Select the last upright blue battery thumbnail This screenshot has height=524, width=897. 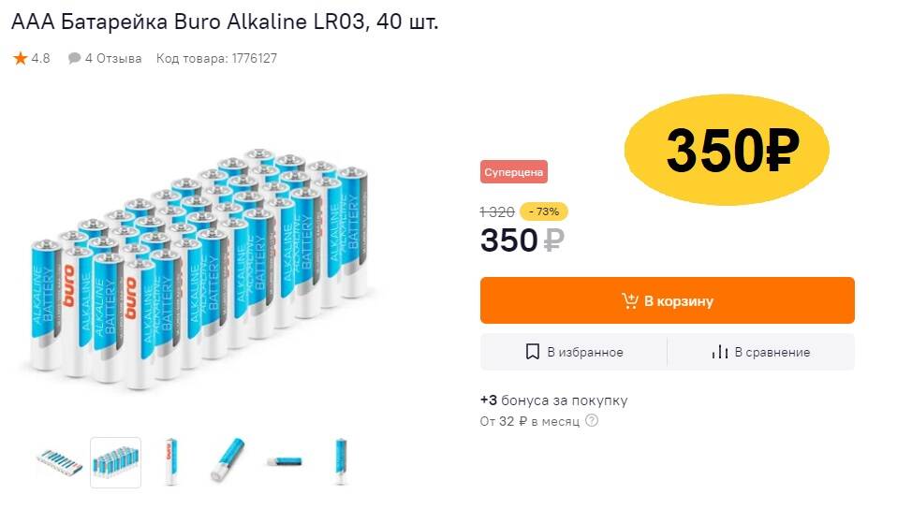[340, 462]
